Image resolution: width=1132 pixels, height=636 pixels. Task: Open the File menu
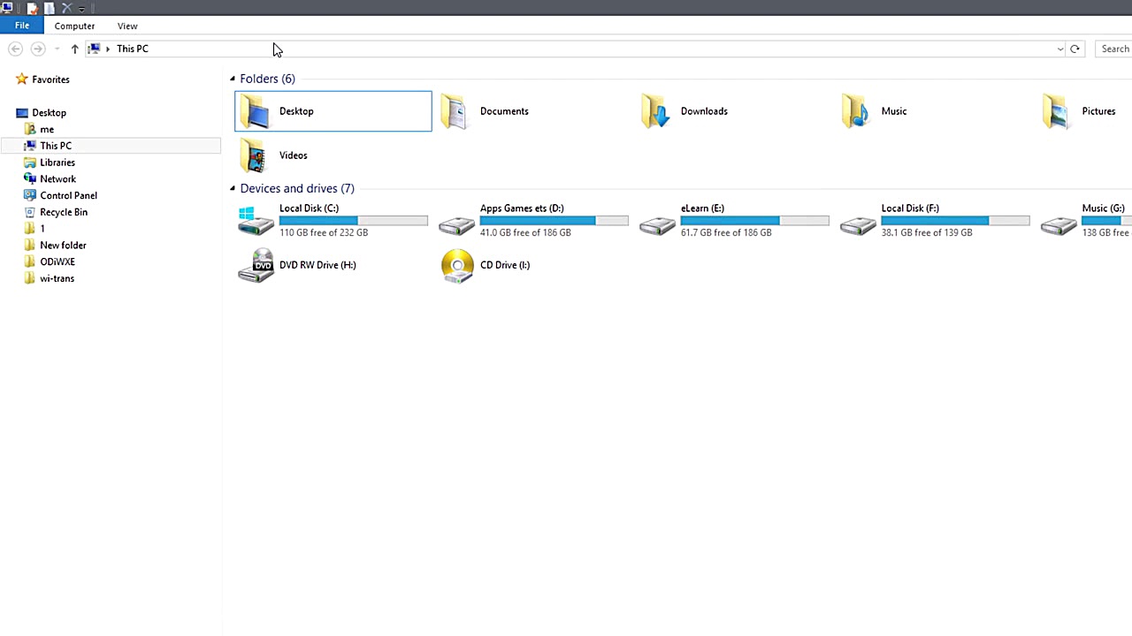[x=21, y=26]
